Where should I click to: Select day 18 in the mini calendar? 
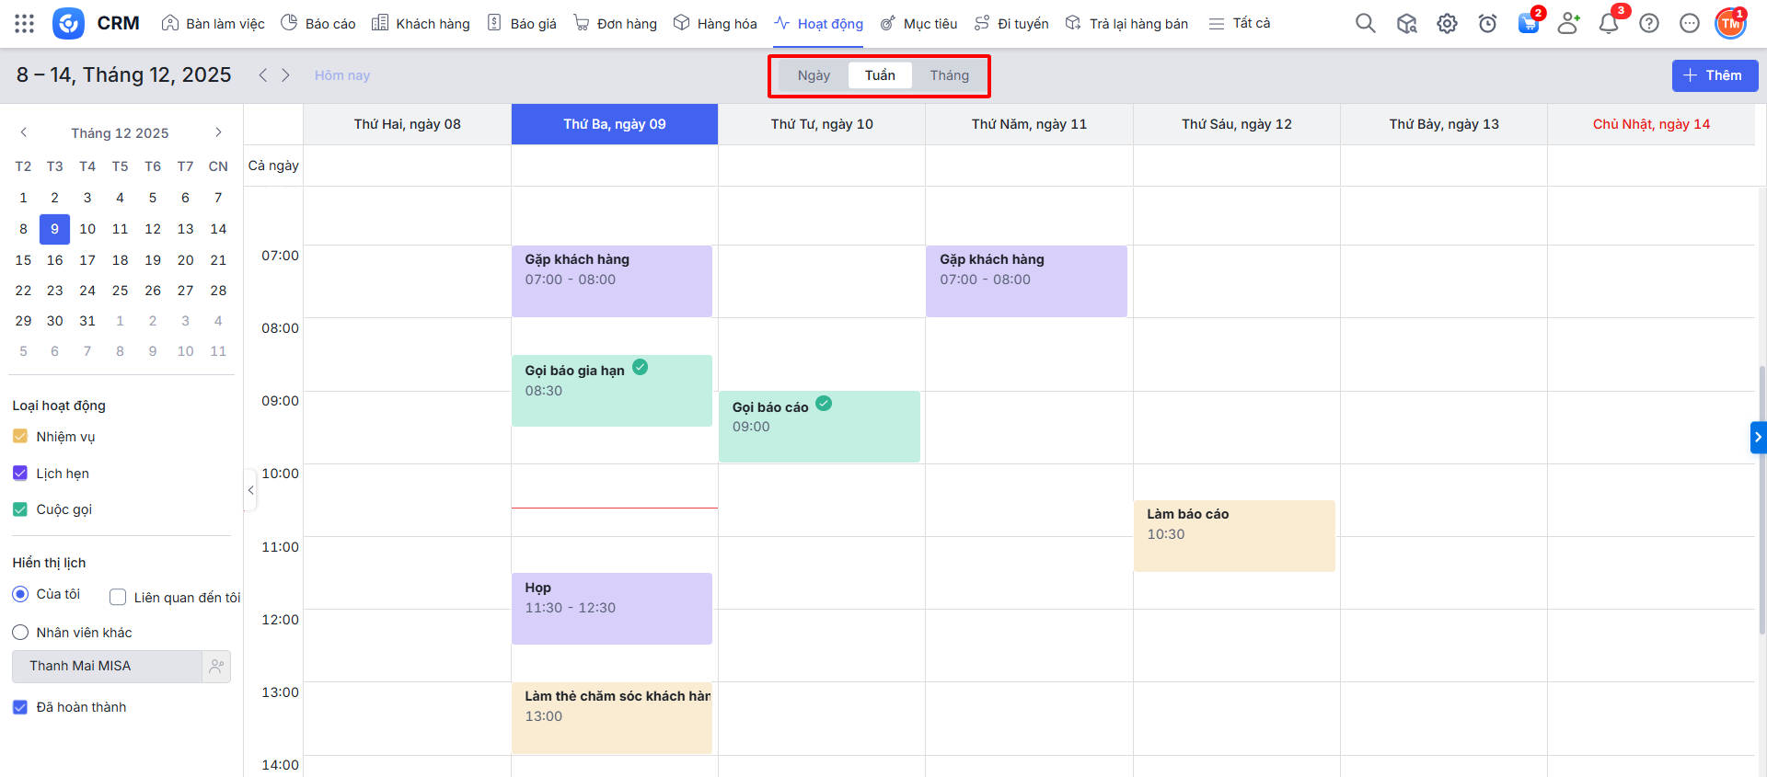click(x=120, y=260)
